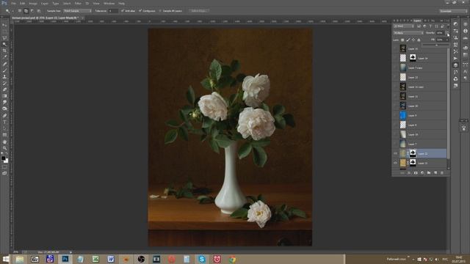This screenshot has width=470, height=264.
Task: Select the Move tool
Action: click(4, 25)
